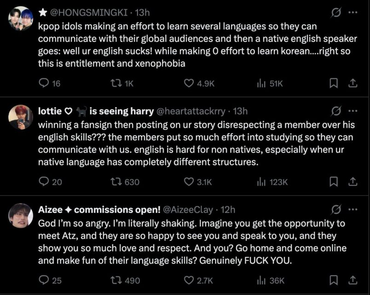Click the Grok icon on @HONGSMINGKI tweet
Screen dimensions: 370x295
tap(336, 12)
